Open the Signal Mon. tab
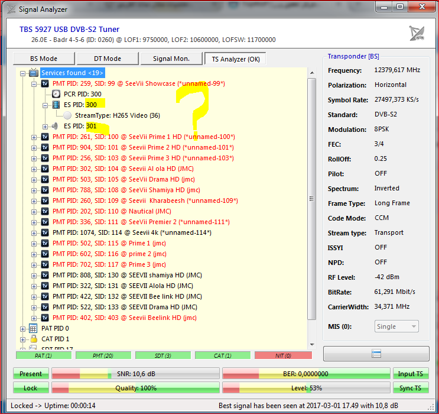Viewport: 439px width, 414px height. coord(171,59)
